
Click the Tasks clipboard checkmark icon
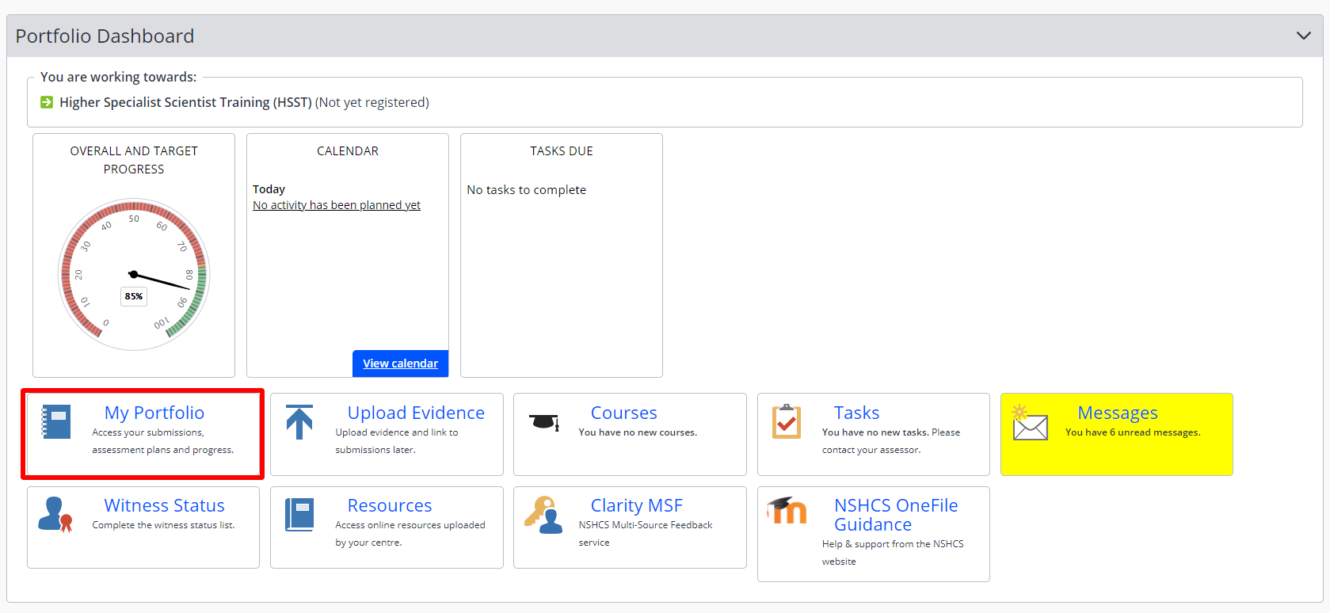point(787,421)
